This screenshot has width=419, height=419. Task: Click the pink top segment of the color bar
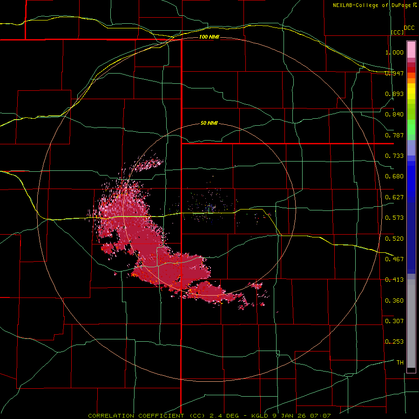411,50
